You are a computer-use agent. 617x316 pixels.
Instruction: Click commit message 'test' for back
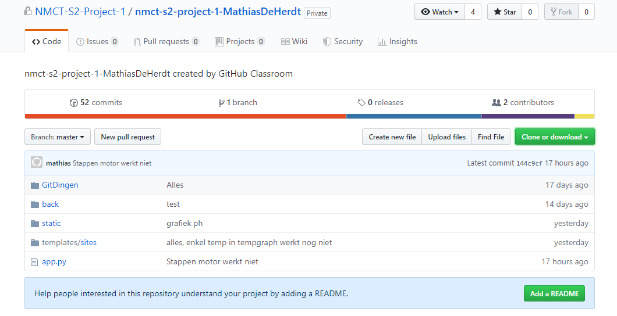tap(173, 204)
